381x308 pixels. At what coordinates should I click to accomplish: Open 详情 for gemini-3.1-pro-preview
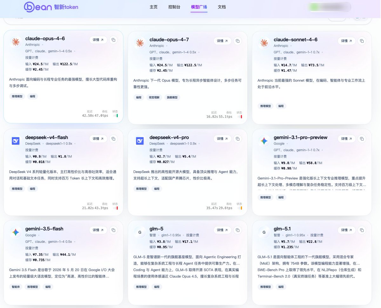[346, 139]
